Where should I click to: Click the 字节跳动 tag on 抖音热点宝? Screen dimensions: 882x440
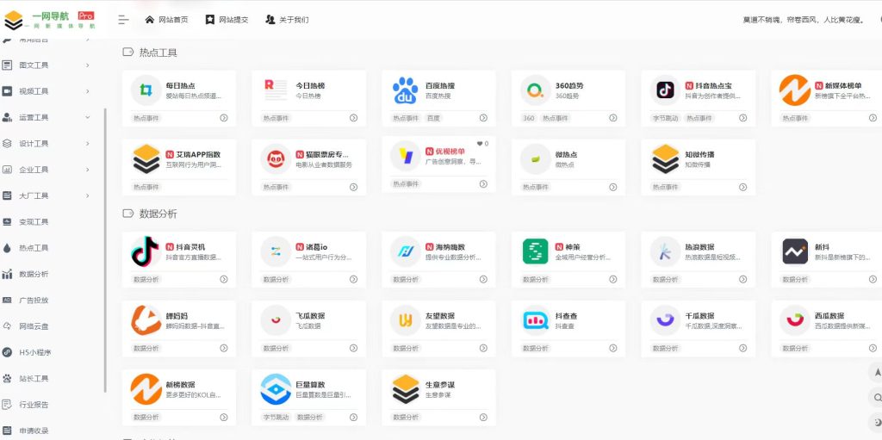coord(665,118)
